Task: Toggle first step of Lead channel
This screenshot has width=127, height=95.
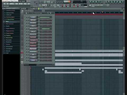Action: [x=40, y=58]
